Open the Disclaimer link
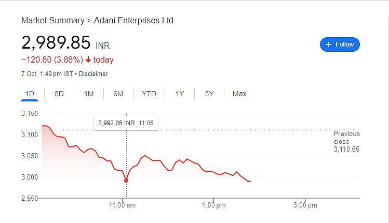Viewport: 389px width, 223px height. [93, 74]
